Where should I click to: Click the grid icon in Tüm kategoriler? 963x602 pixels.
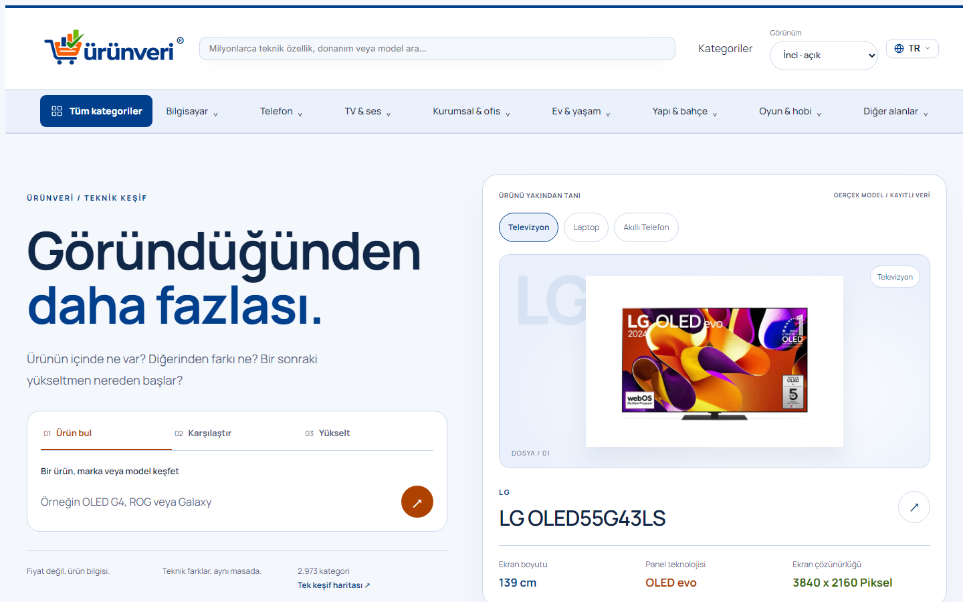click(x=57, y=111)
